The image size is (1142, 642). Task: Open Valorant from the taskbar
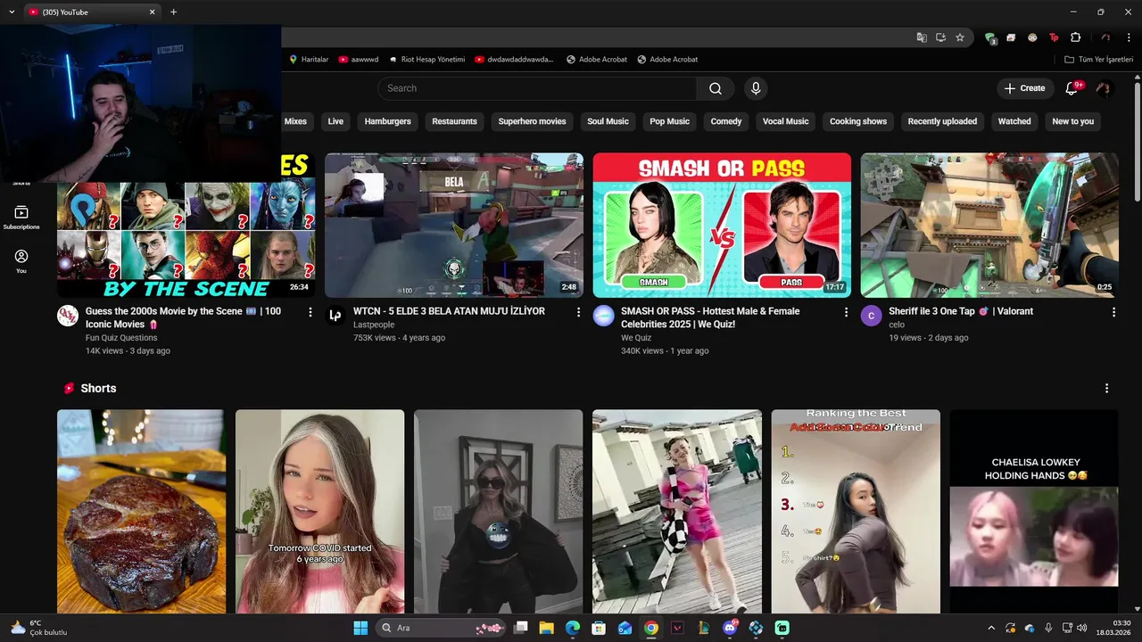pos(677,628)
